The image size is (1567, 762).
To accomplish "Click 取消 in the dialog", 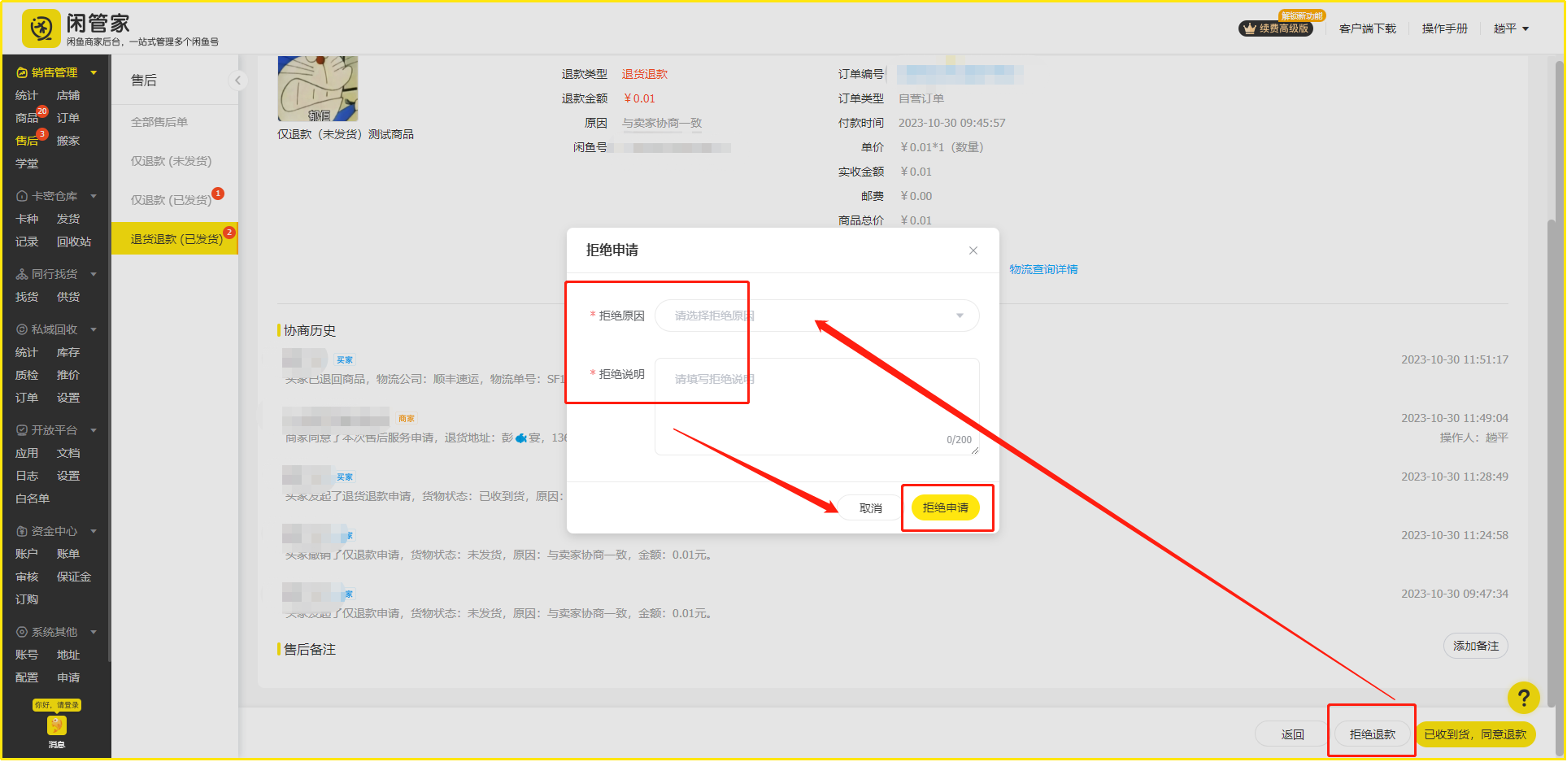I will [870, 508].
